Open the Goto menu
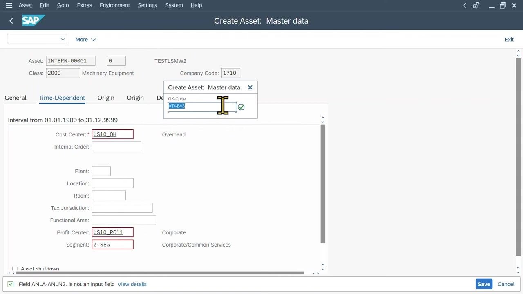 (x=63, y=5)
